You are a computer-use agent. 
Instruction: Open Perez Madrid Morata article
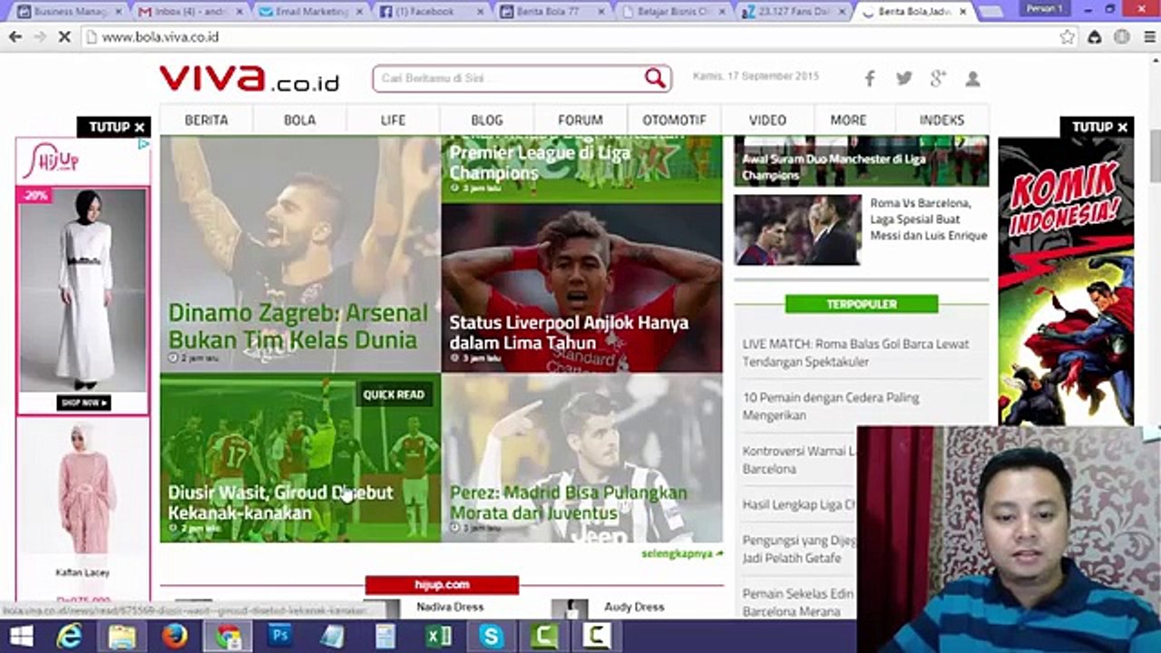tap(568, 502)
